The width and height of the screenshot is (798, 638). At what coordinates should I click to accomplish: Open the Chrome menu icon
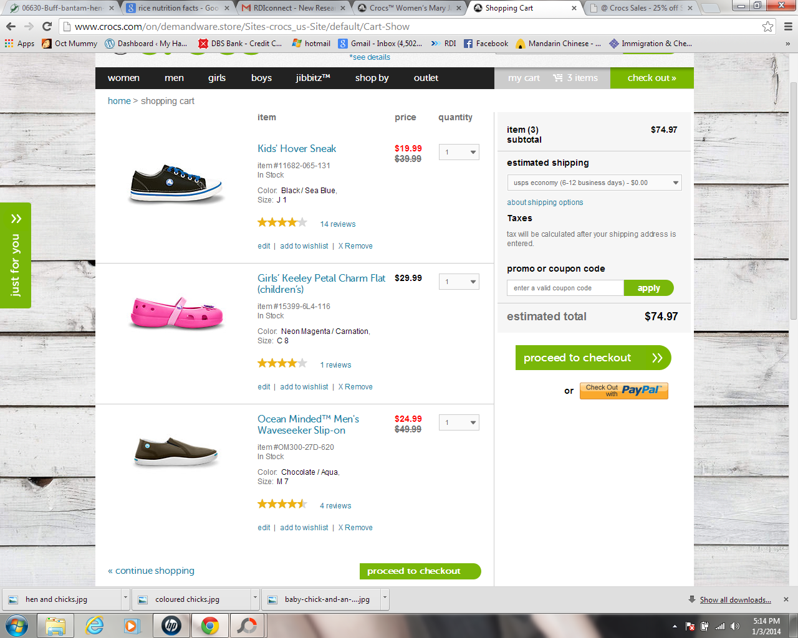tap(788, 26)
